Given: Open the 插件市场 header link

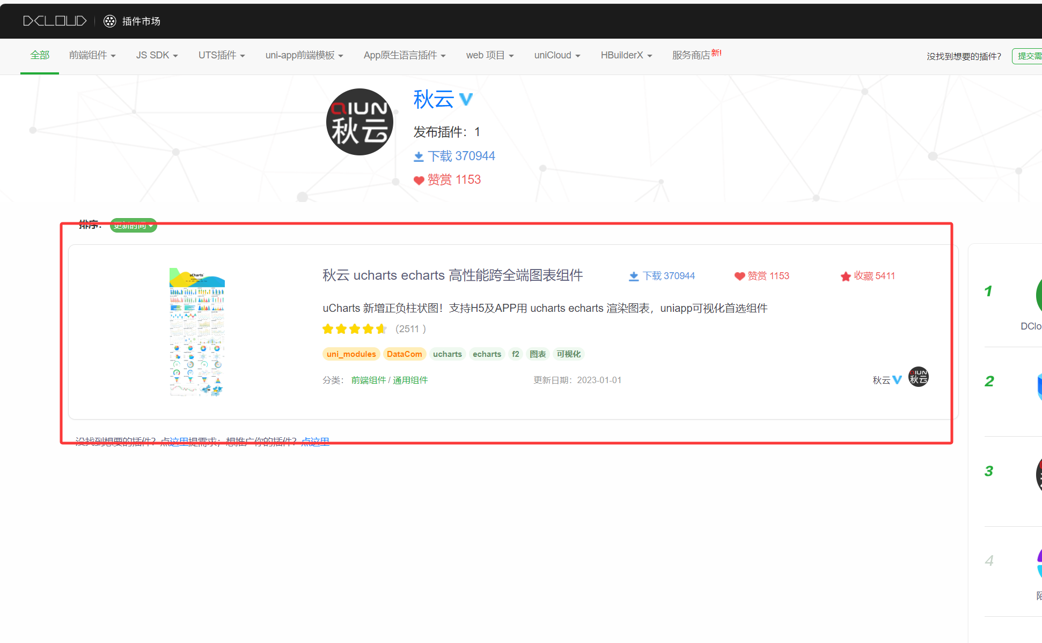Looking at the screenshot, I should (x=141, y=21).
